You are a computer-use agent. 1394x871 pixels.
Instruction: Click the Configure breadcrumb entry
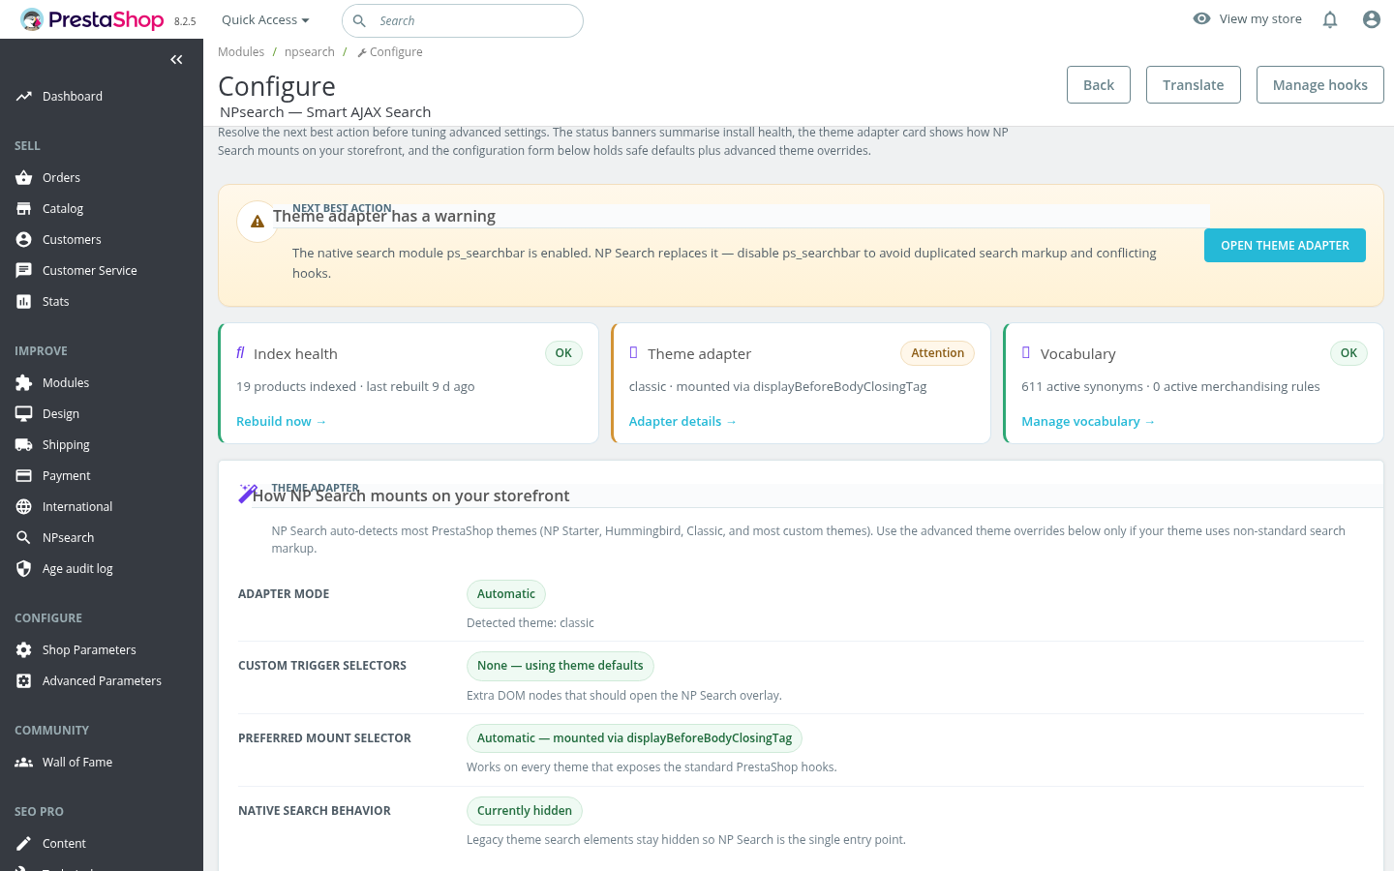click(x=390, y=52)
